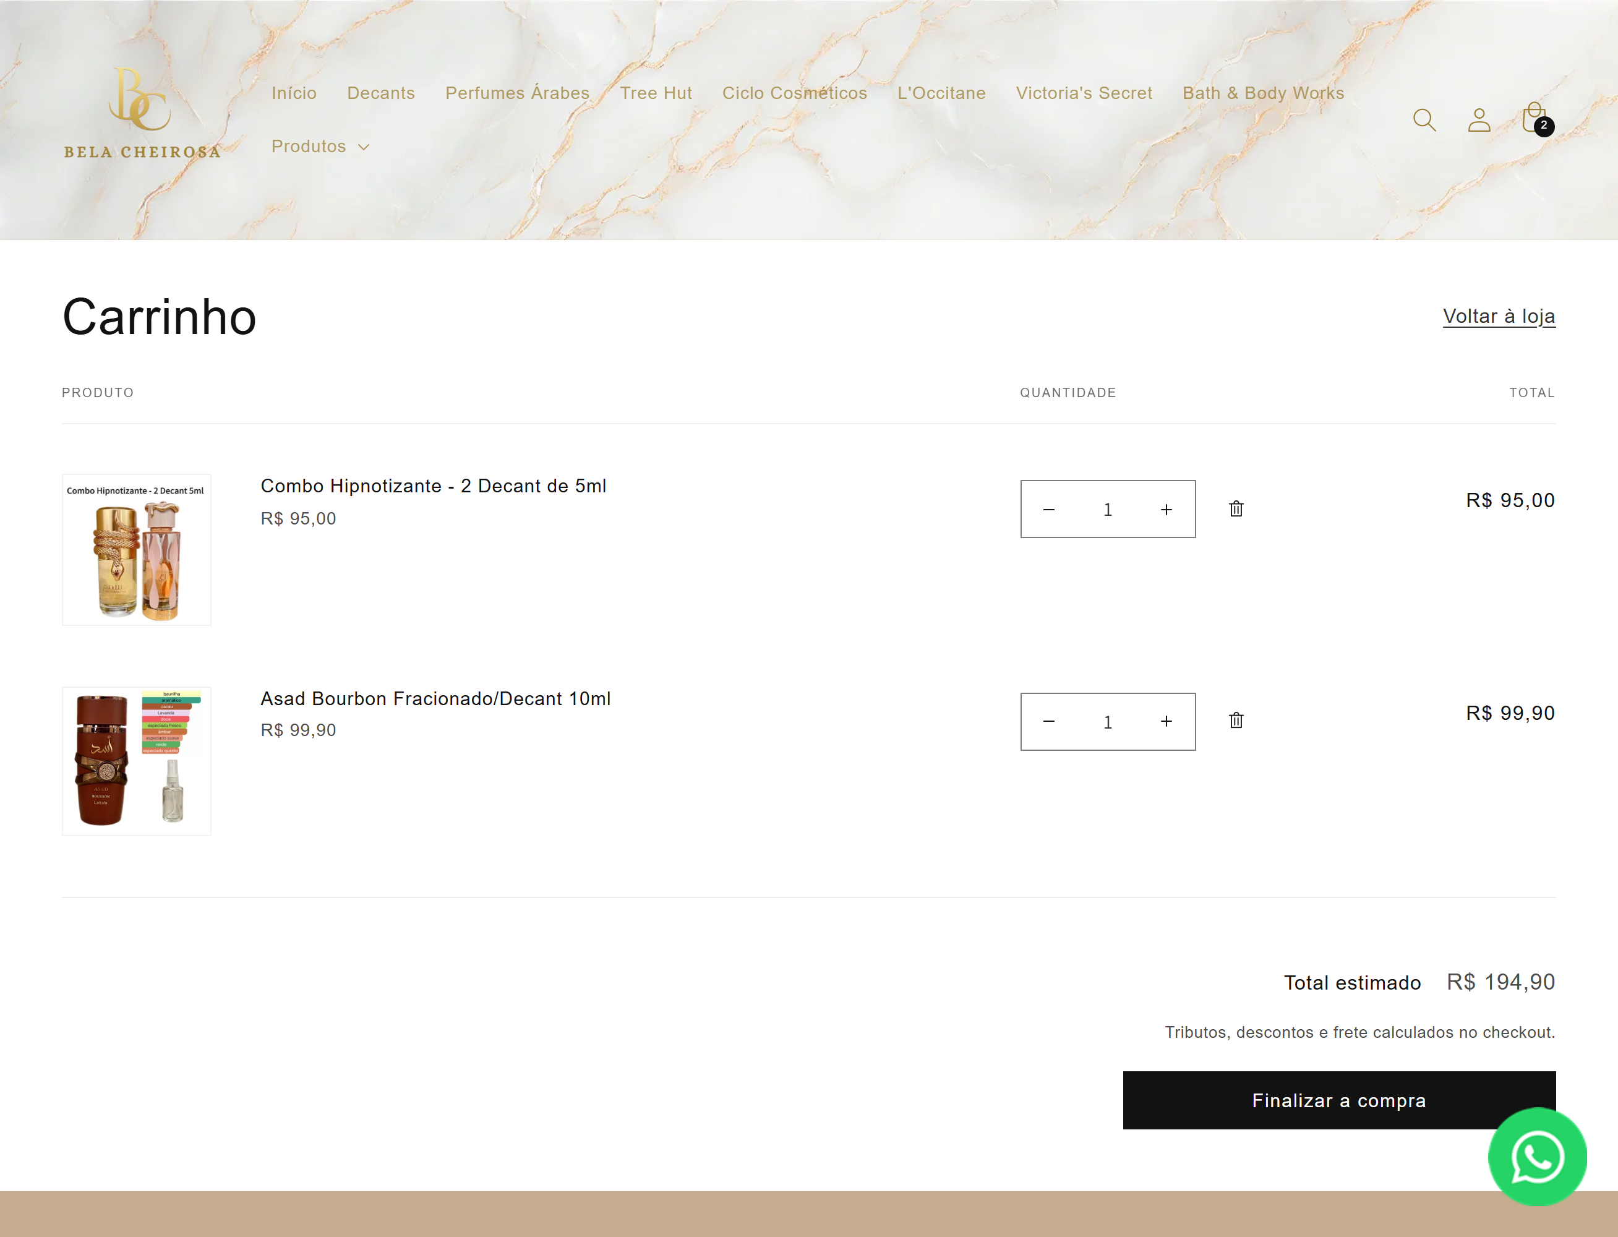Increase Asad Bourbon quantity with plus
The image size is (1618, 1237).
click(1166, 722)
